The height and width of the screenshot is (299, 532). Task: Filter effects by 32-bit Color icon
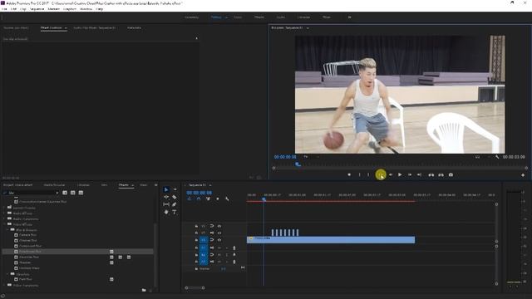coord(72,193)
